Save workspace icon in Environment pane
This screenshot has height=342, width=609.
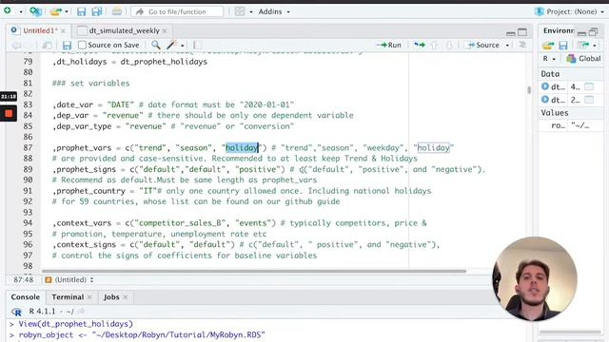[x=563, y=46]
